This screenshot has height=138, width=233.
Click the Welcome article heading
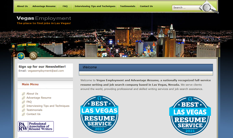click(90, 67)
